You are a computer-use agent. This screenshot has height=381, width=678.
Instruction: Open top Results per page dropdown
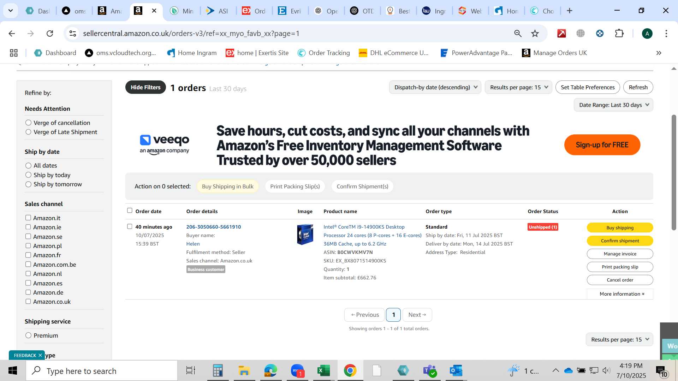(518, 87)
